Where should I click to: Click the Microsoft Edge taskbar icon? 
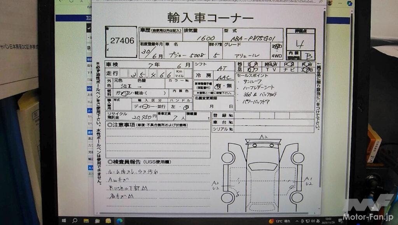click(119, 221)
